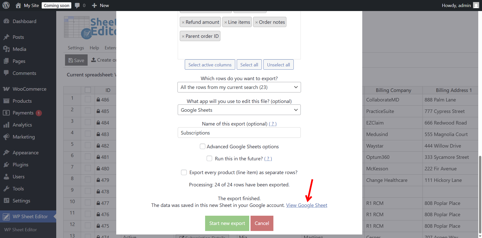Open WooCommerce menu item
482x238 pixels.
(29, 89)
